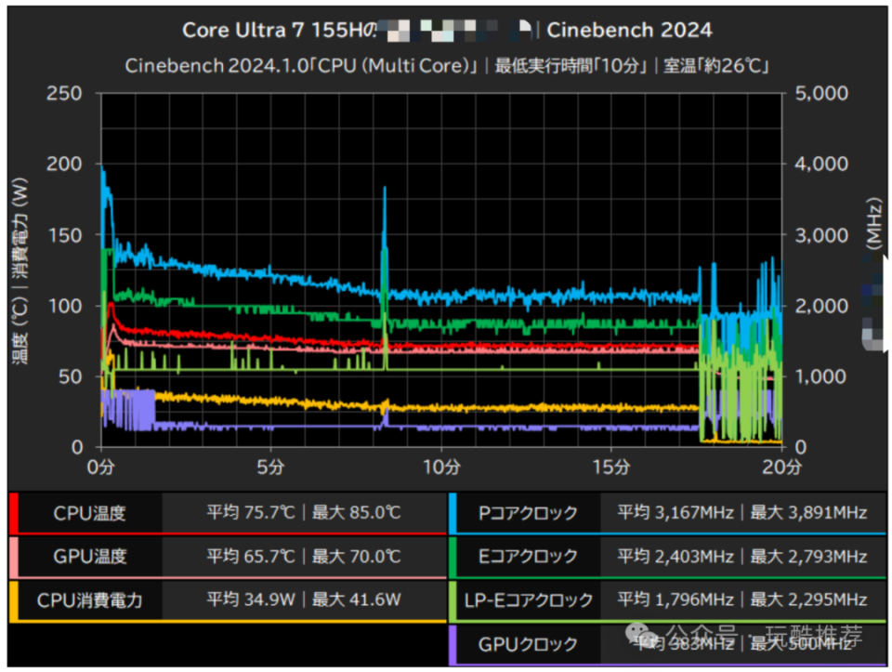Click the 'Pコアクロック' legend label
Screen dimensions: 892x672
click(x=528, y=513)
